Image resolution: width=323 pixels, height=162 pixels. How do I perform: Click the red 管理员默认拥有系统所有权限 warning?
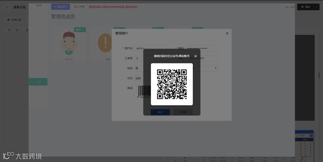(x=113, y=7)
